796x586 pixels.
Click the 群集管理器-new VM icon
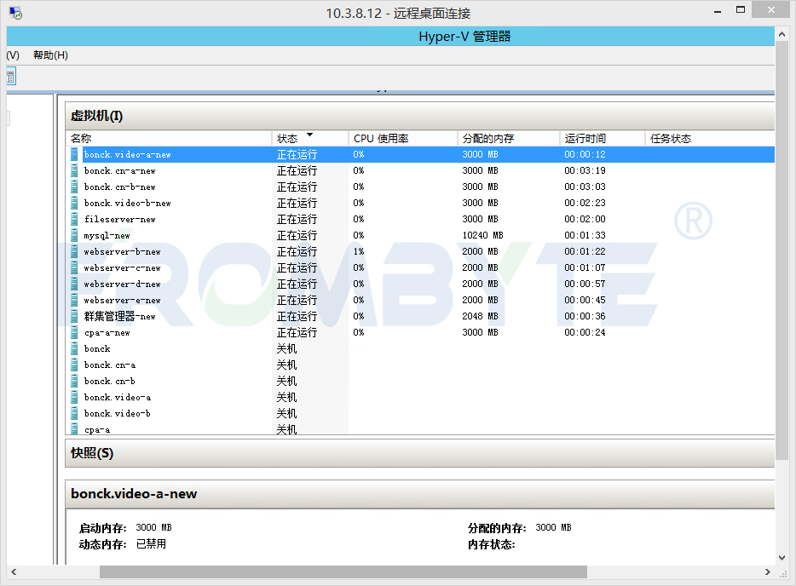click(74, 316)
